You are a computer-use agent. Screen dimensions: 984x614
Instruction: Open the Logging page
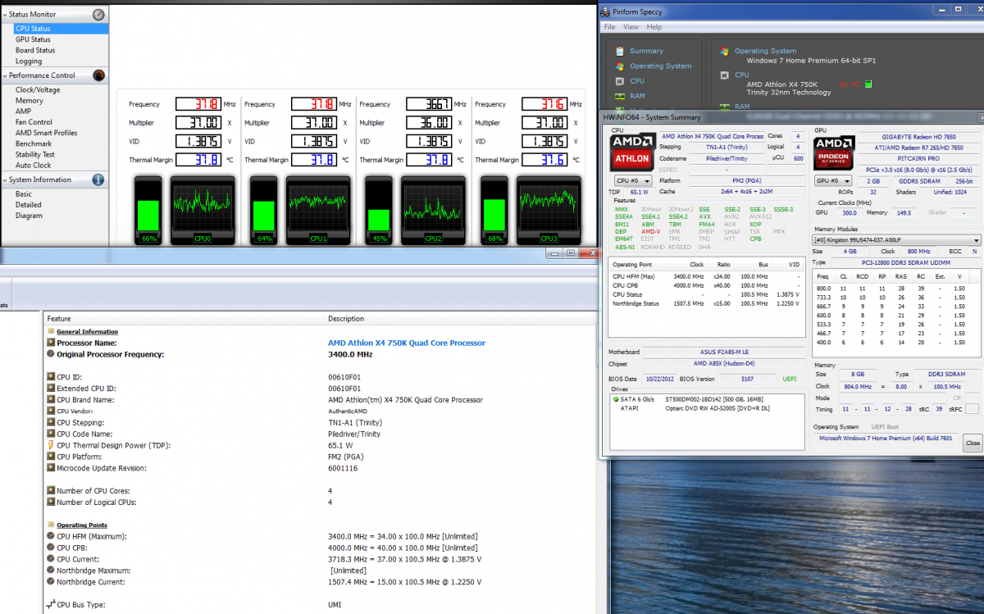coord(28,61)
